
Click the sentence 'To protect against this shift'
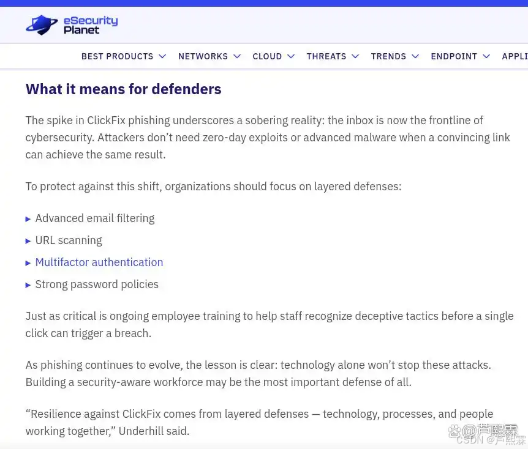pos(214,187)
